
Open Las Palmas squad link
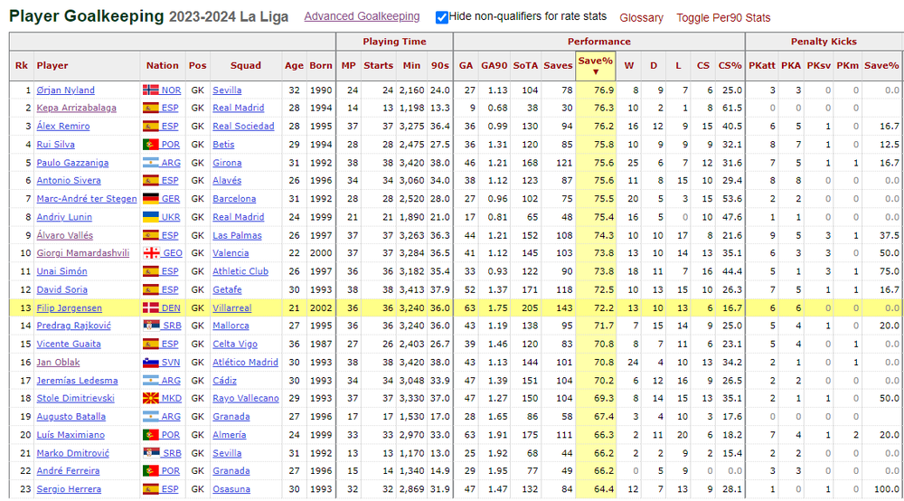pos(237,236)
